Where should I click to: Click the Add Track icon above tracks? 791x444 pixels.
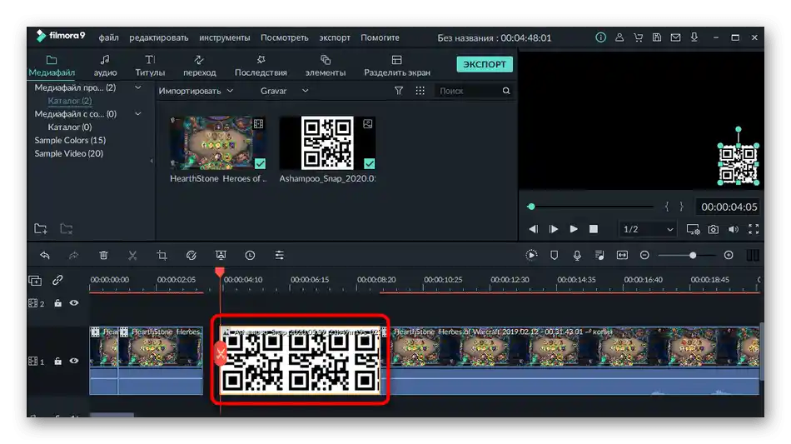[35, 280]
